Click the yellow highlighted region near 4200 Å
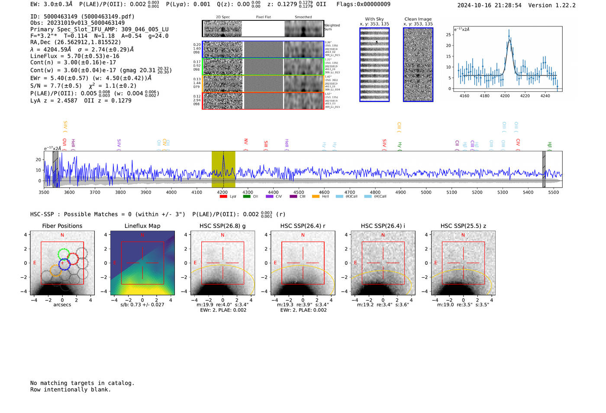 pyautogui.click(x=223, y=169)
